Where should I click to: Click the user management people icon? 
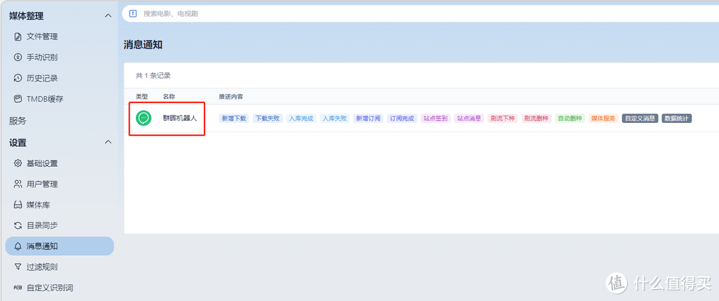point(18,184)
